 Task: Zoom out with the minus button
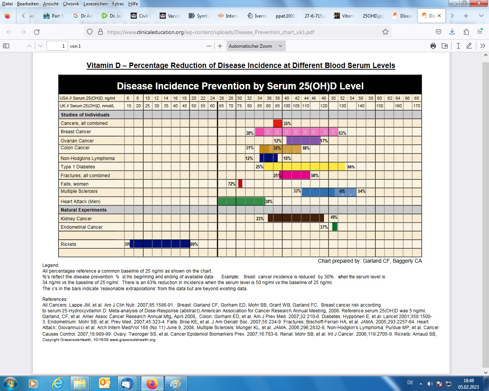coord(209,46)
